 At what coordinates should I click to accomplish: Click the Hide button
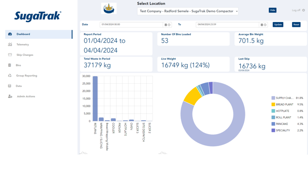click(x=272, y=10)
